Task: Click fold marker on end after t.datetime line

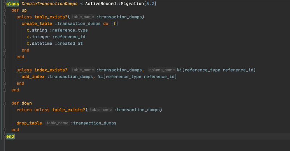Action: [x=4, y=50]
